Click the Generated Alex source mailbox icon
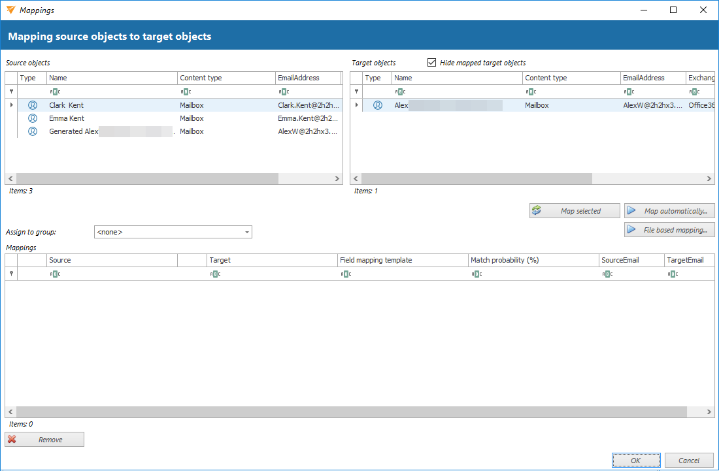The height and width of the screenshot is (471, 719). click(33, 131)
